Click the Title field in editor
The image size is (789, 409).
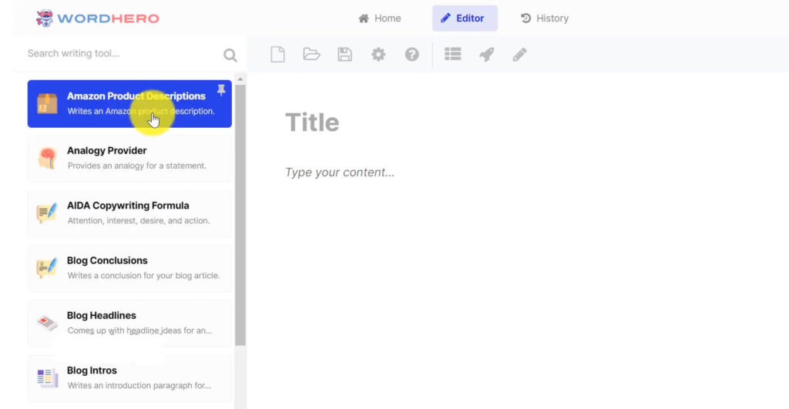(312, 122)
